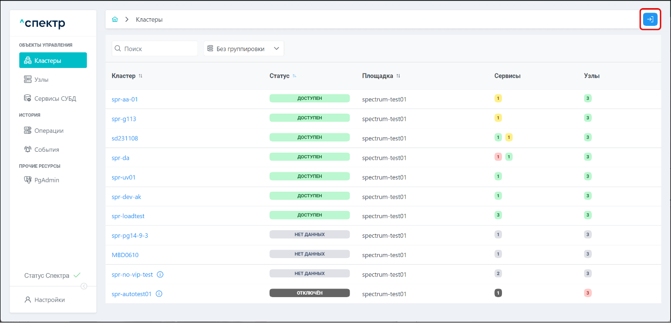
Task: Open Операции history page
Action: tap(49, 130)
